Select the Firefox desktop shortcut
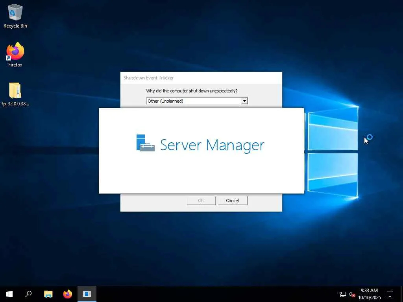 15,54
